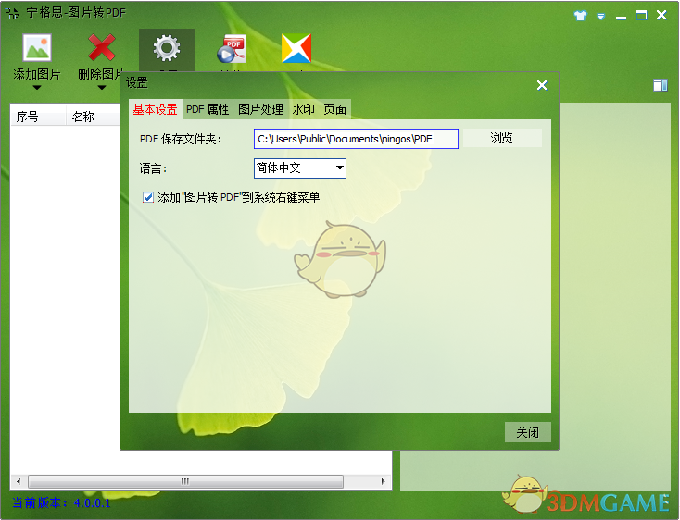The image size is (680, 520).
Task: Open the title bar down-arrow menu
Action: [600, 16]
